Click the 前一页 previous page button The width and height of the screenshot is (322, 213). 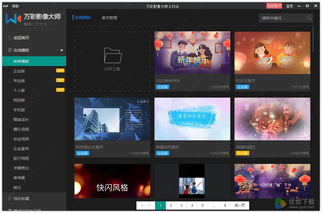146,206
